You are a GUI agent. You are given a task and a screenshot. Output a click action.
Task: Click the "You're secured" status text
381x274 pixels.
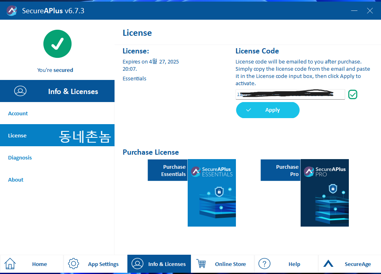(x=55, y=70)
